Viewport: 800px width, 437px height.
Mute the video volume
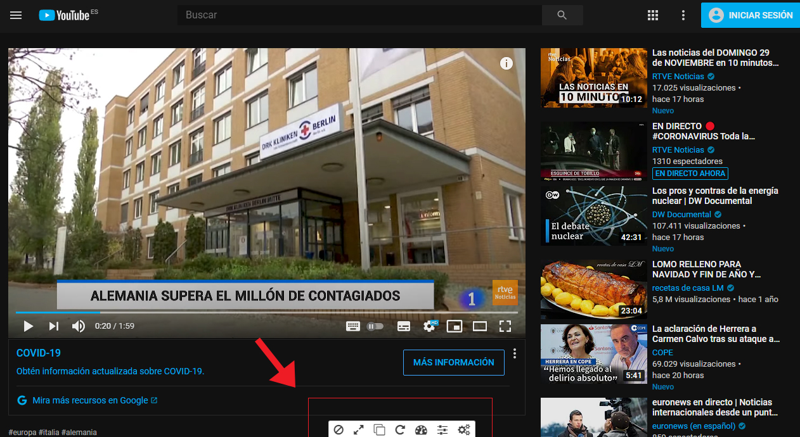(79, 326)
